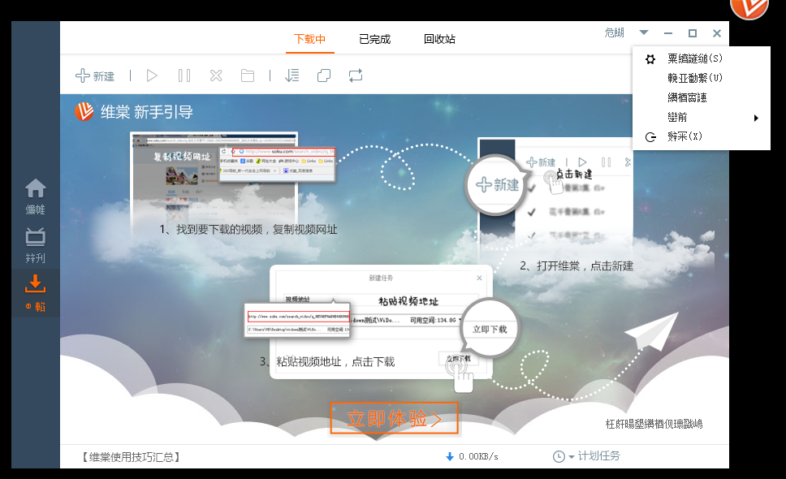Collapse the title bar dropdown arrow menu
This screenshot has height=479, width=786.
click(644, 32)
